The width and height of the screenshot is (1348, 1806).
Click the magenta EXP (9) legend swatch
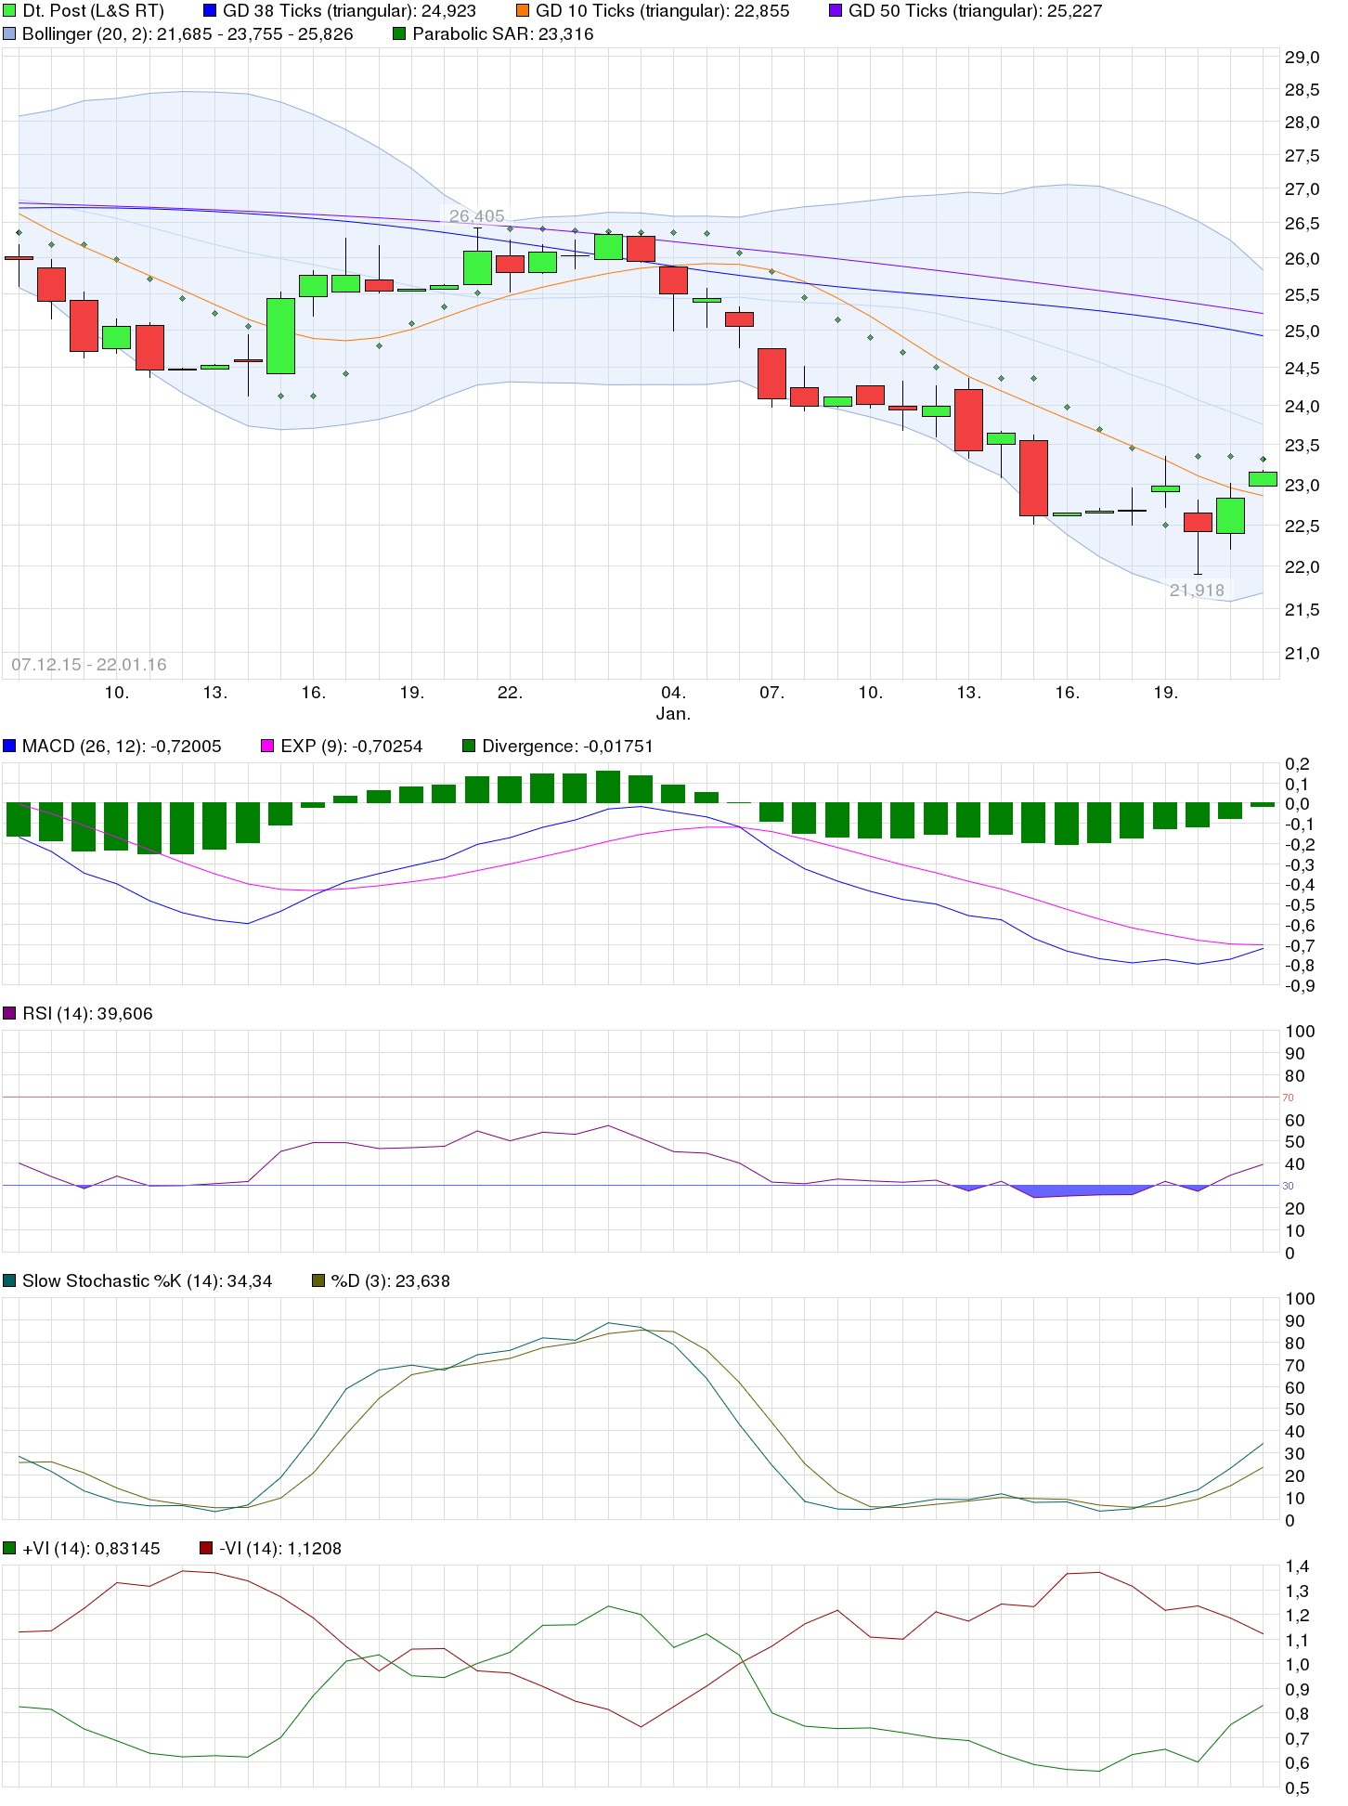tap(267, 746)
